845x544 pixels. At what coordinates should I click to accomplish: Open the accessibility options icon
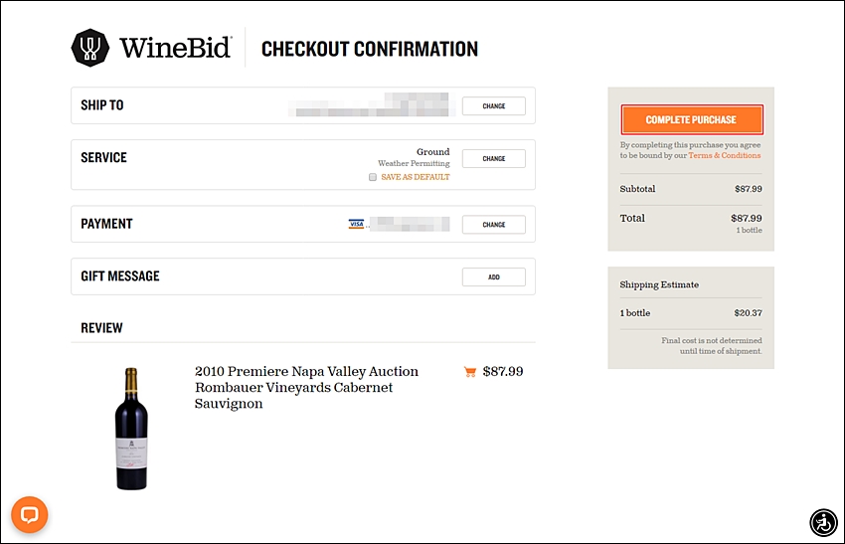click(823, 522)
